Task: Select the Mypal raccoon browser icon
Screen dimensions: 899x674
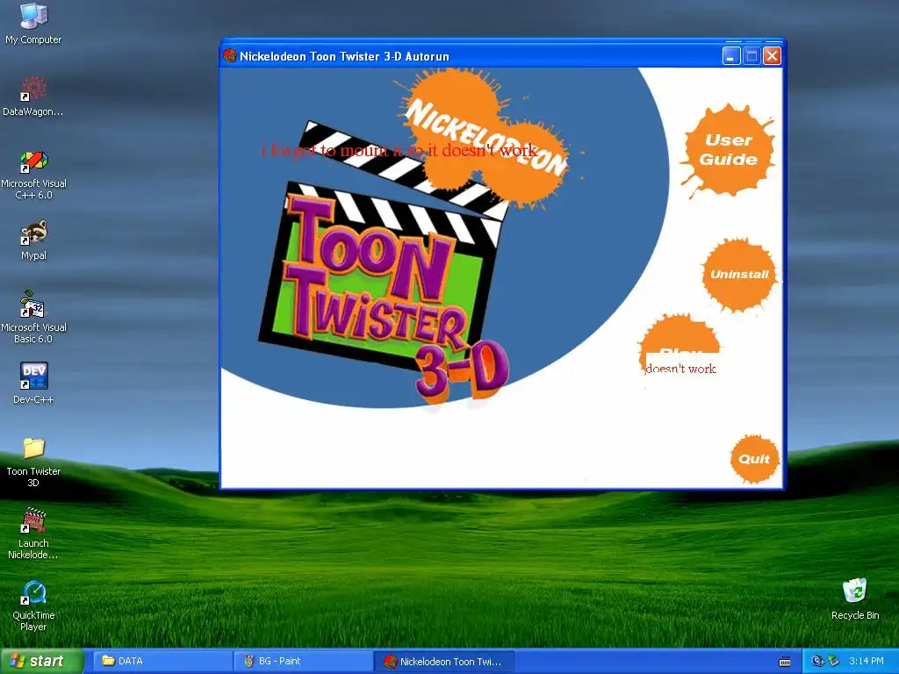Action: point(33,240)
